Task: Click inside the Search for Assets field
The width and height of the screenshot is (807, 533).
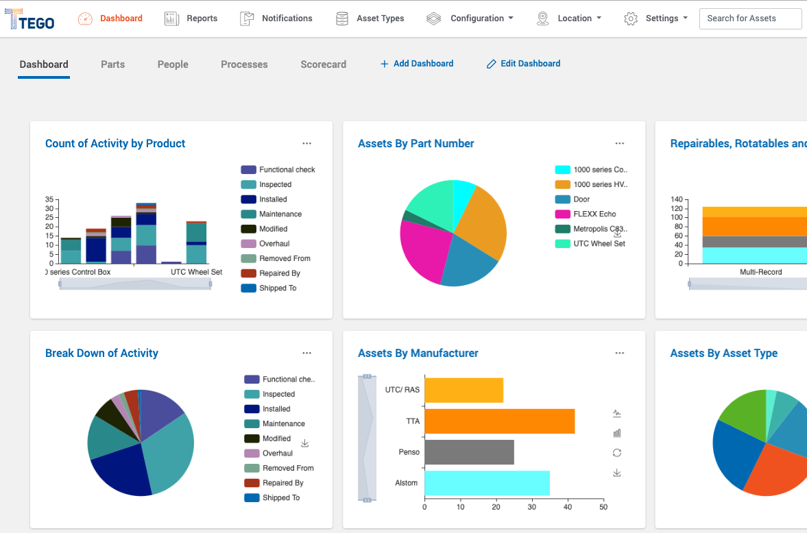Action: point(750,18)
